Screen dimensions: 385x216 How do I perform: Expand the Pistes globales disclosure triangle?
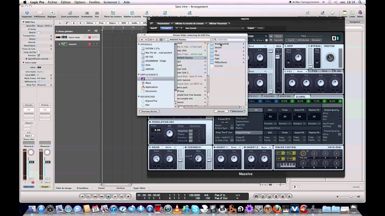click(57, 31)
